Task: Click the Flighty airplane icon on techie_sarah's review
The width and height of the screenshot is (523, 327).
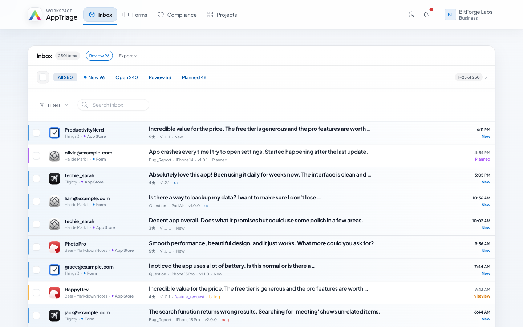Action: pyautogui.click(x=54, y=178)
